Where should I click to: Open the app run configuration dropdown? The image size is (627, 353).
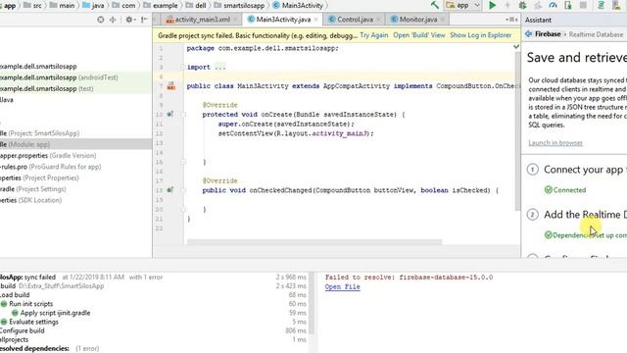tap(463, 5)
